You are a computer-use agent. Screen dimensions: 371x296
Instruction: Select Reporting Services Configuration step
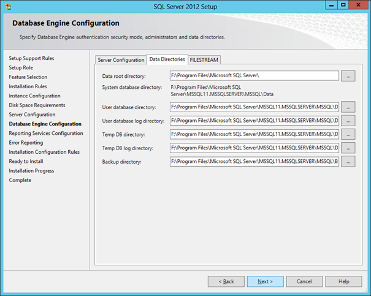click(x=46, y=134)
